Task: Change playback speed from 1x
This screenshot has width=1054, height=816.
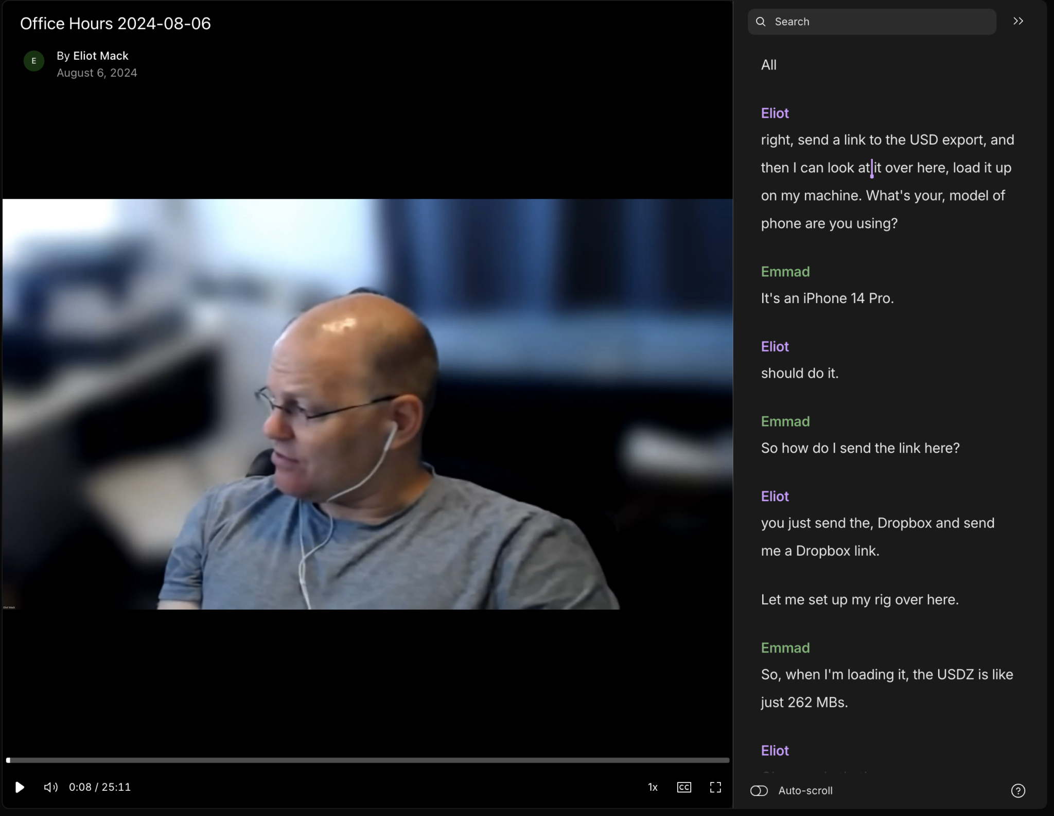Action: tap(652, 787)
